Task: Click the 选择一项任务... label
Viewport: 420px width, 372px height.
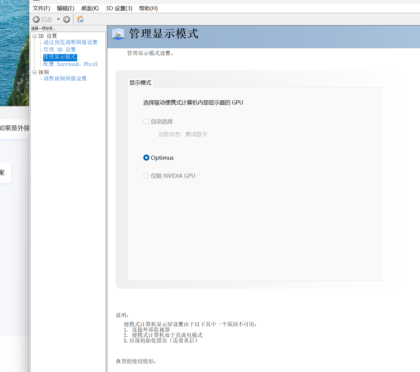Action: (x=44, y=28)
